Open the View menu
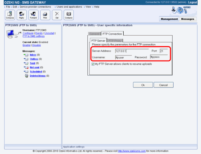Viewport: 201px width, 154px height. coord(88,7)
